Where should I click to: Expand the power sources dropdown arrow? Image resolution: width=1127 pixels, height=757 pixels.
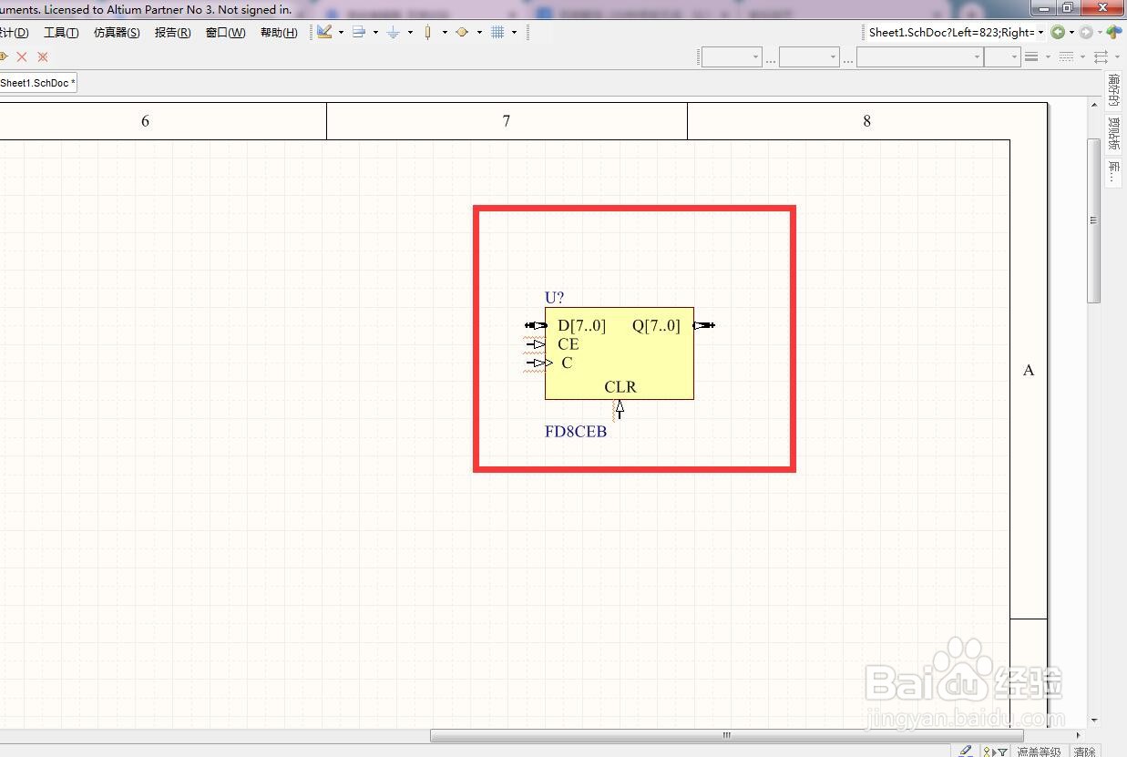point(410,32)
